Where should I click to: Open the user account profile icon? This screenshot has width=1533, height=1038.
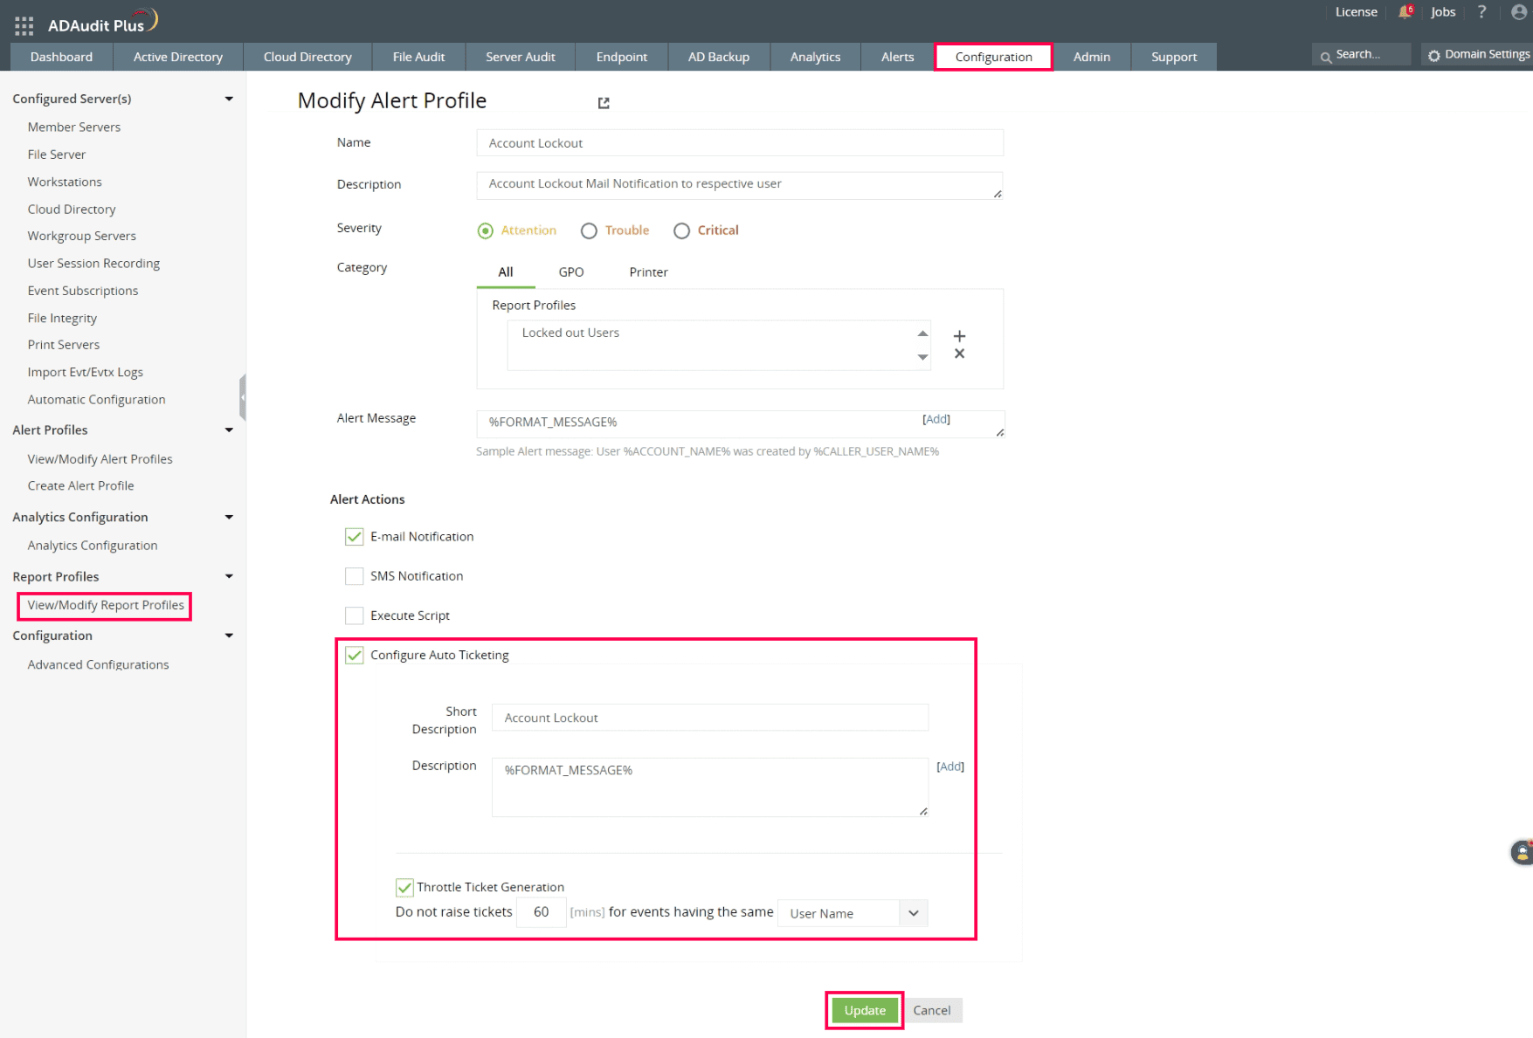[x=1519, y=12]
